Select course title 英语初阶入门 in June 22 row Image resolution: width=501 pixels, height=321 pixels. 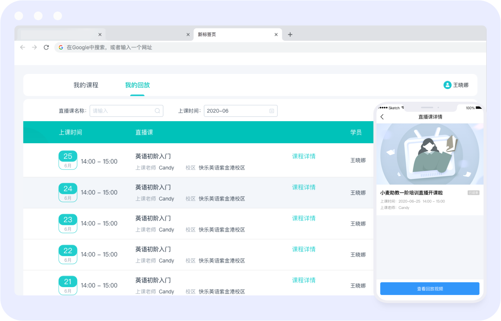[153, 249]
